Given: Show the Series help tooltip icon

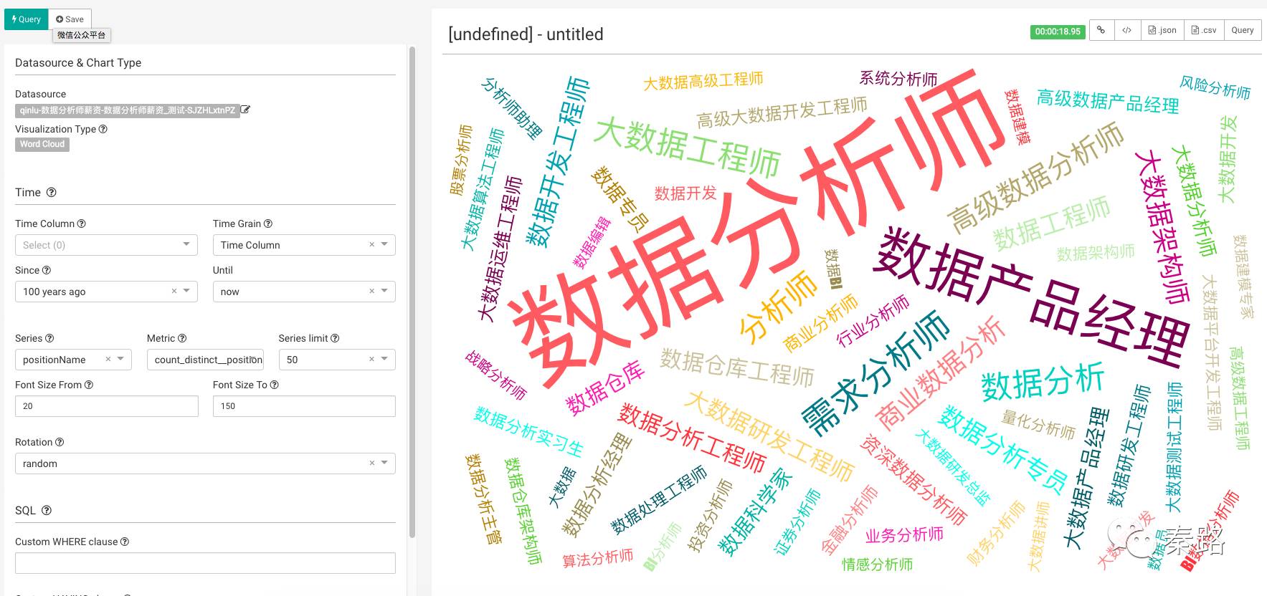Looking at the screenshot, I should tap(49, 338).
